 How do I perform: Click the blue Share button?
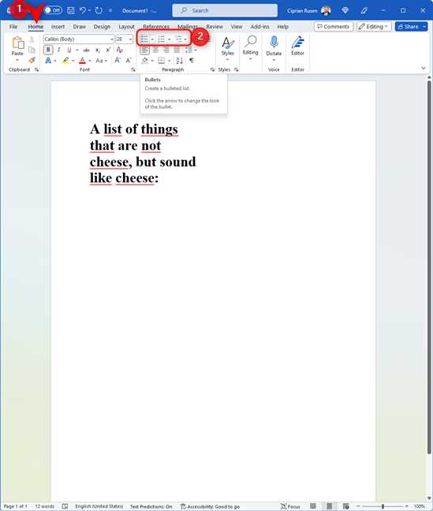[408, 26]
